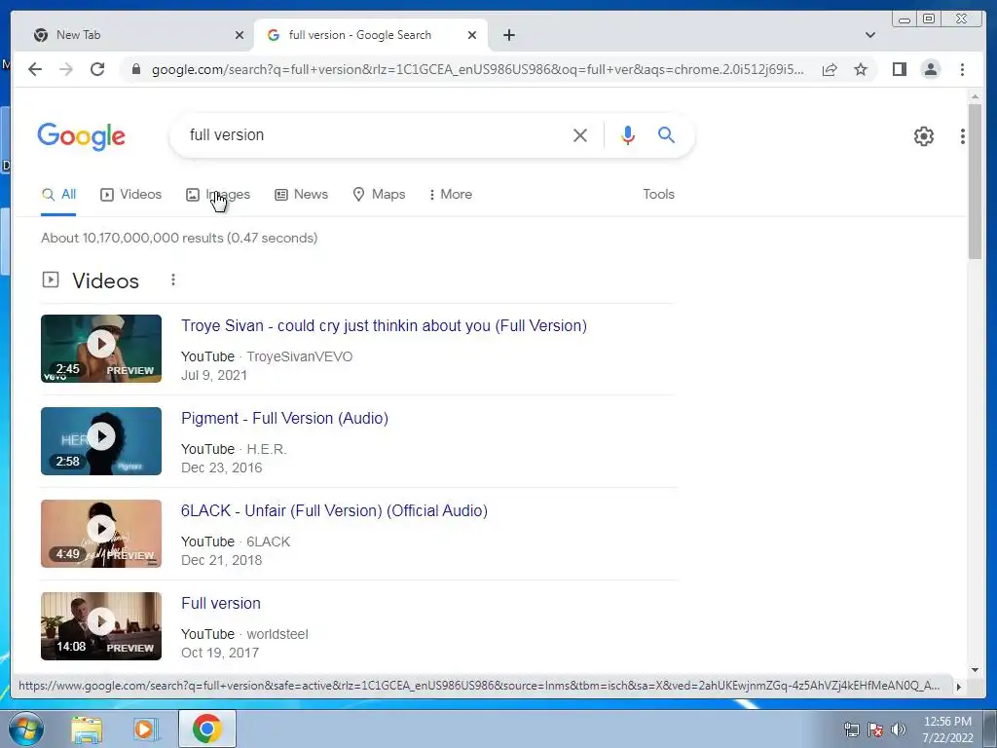Open the Chrome profile avatar

[x=930, y=69]
